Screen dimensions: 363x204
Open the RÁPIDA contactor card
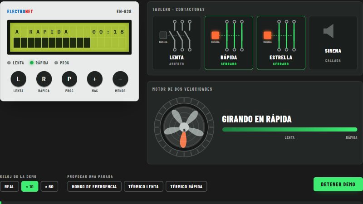tap(229, 43)
